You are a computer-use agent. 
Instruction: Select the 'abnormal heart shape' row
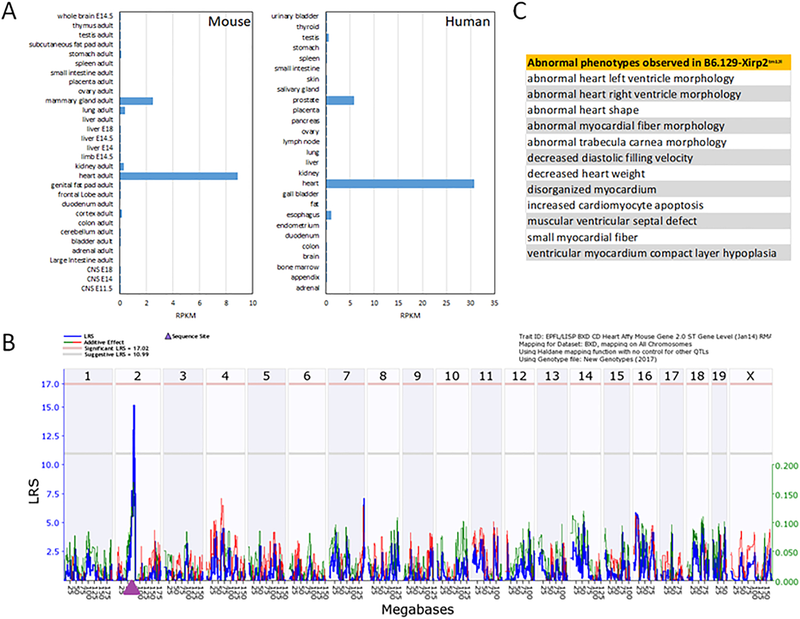tap(658, 110)
